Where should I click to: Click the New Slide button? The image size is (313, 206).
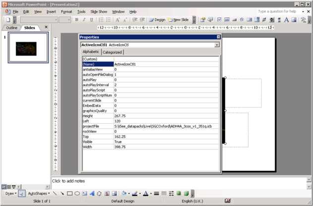pos(178,20)
